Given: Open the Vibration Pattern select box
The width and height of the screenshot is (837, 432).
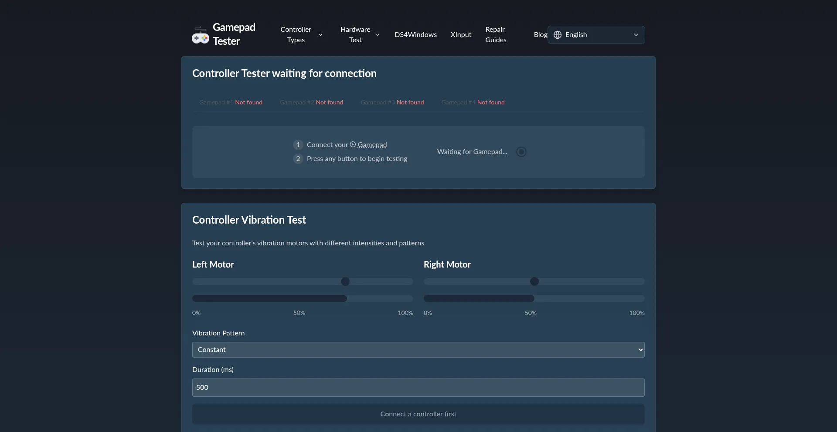Looking at the screenshot, I should (418, 350).
